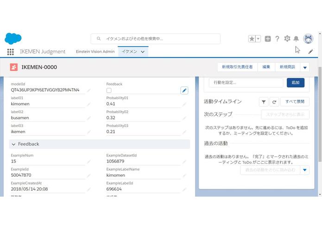Viewport: 322px width, 228px height.
Task: Click the blue 追加 button
Action: (296, 83)
